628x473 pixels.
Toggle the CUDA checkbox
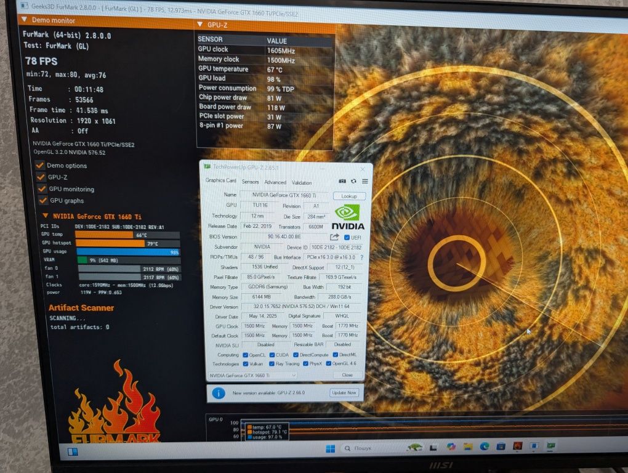(x=272, y=355)
